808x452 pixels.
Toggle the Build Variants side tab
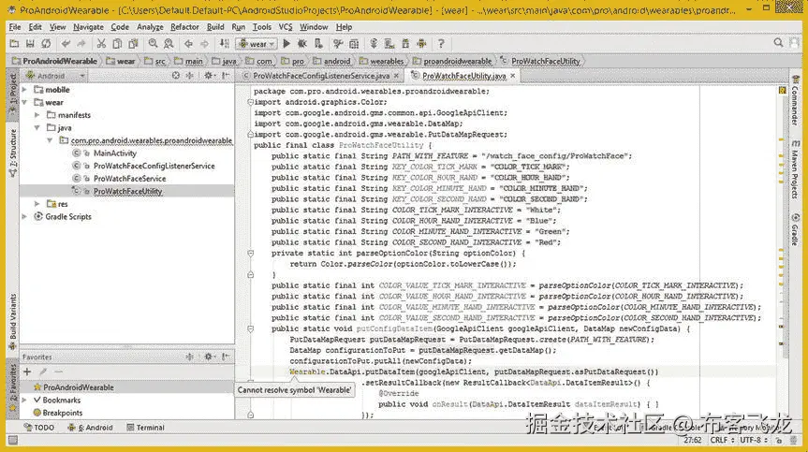(12, 322)
